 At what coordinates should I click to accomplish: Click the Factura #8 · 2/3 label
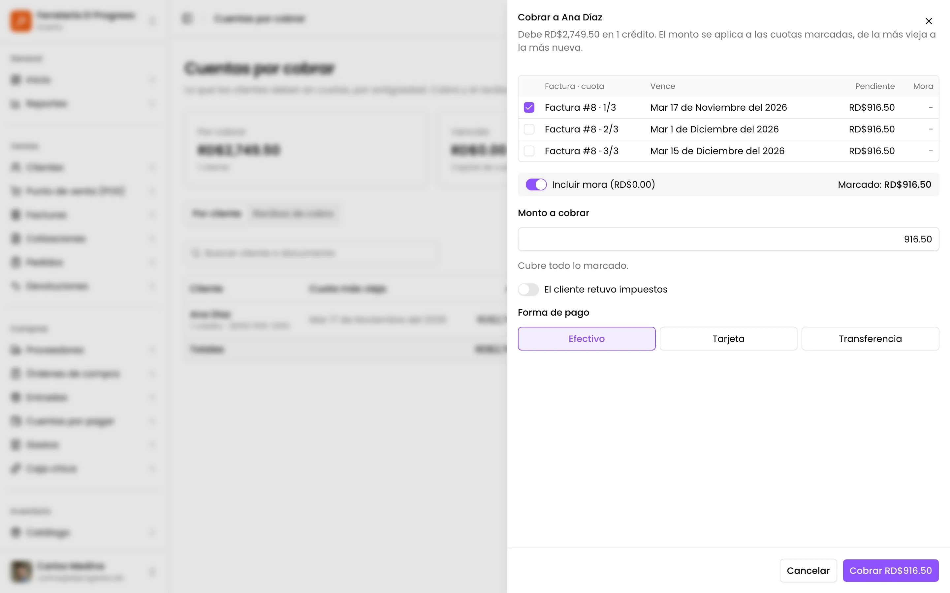point(582,129)
